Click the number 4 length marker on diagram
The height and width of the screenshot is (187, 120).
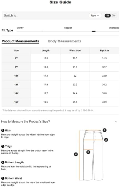(76, 154)
